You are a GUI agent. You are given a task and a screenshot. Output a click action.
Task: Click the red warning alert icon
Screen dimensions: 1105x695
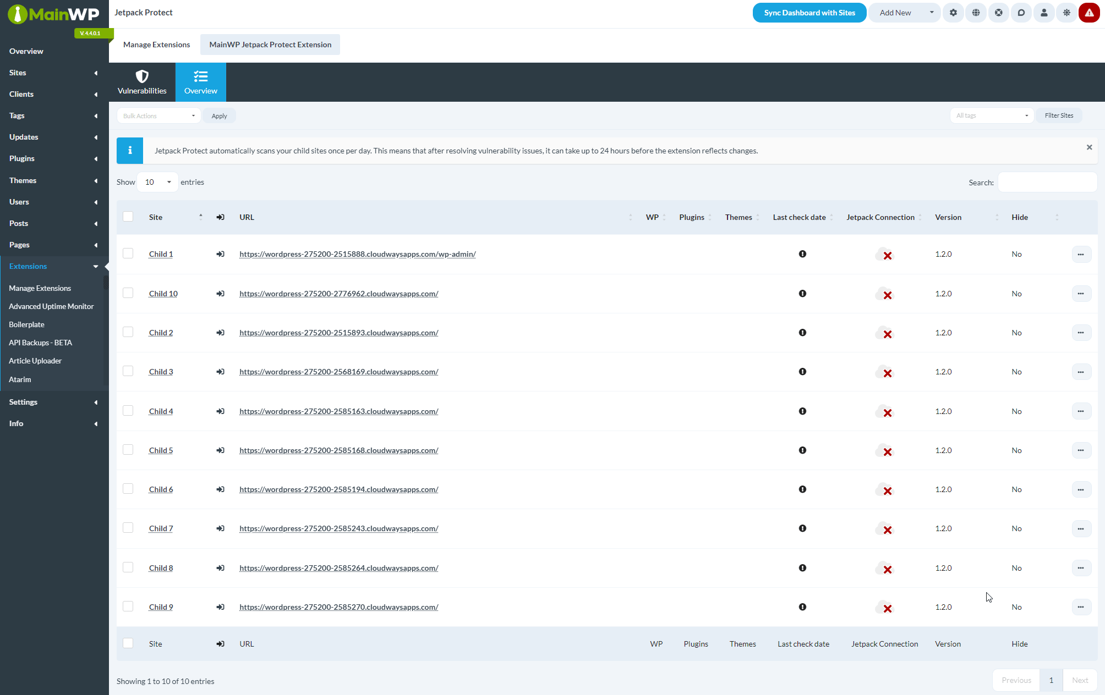1089,12
